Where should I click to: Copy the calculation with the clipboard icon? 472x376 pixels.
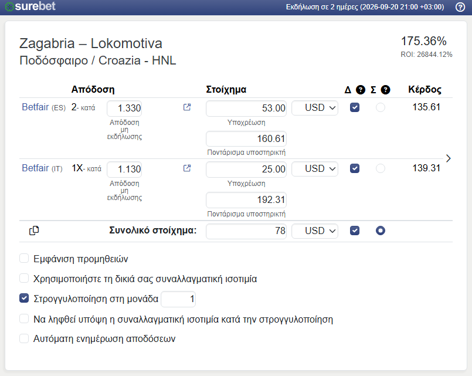[x=34, y=231]
